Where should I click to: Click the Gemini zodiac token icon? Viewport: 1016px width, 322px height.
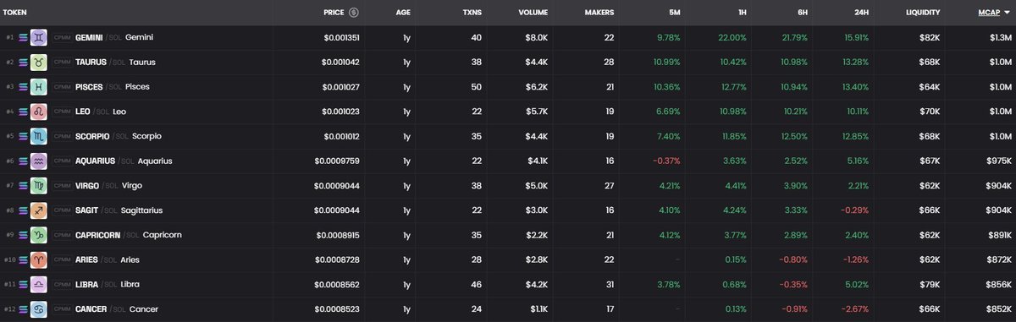click(40, 37)
